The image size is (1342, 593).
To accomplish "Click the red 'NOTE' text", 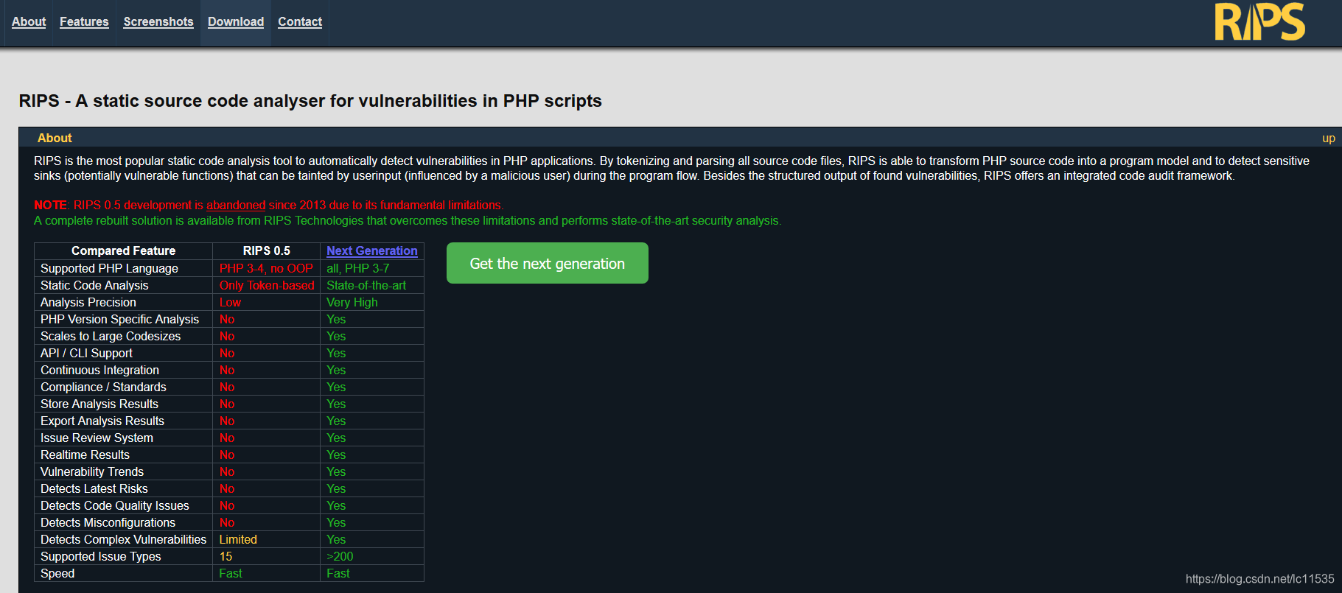I will point(50,206).
